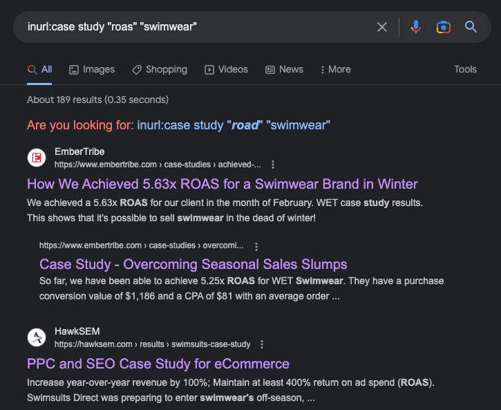Click 'About 189 results' stats text

(97, 100)
